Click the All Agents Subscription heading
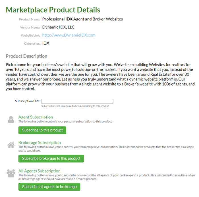199x197 pixels. (39, 171)
